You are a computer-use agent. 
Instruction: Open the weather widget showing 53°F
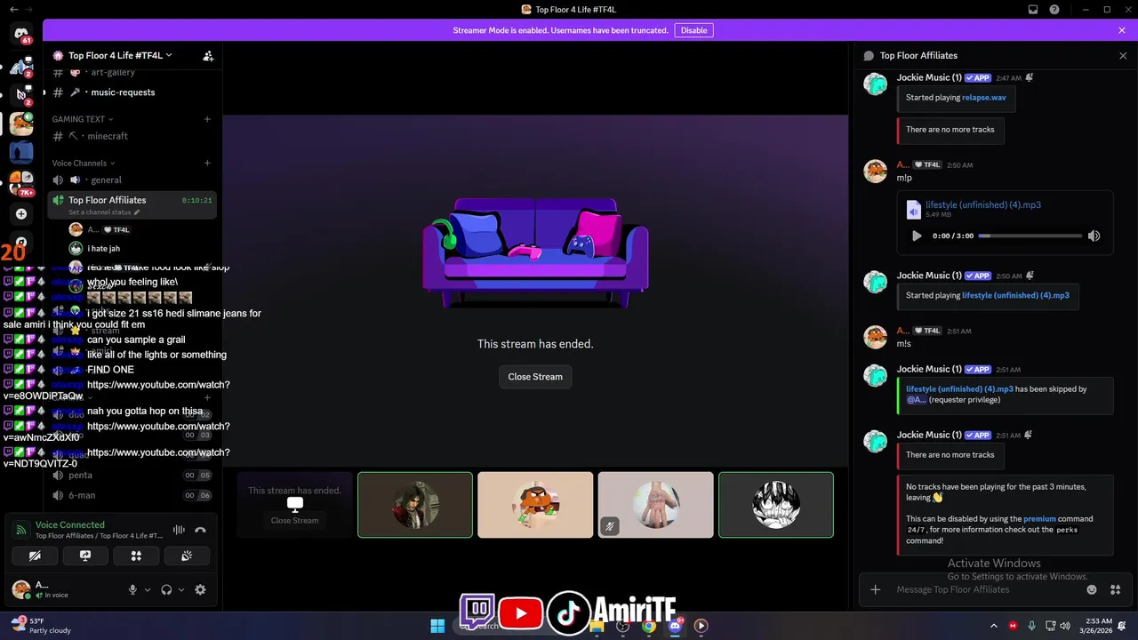click(40, 626)
